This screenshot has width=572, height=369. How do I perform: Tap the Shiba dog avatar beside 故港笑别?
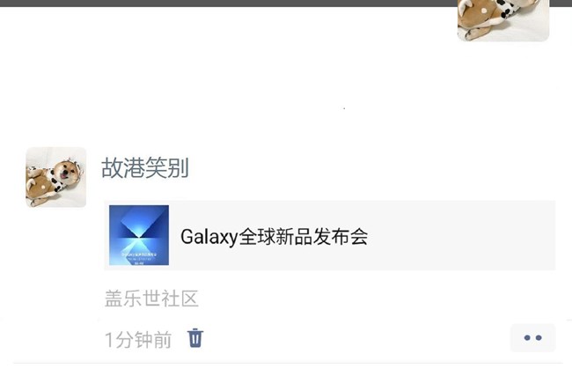[55, 177]
